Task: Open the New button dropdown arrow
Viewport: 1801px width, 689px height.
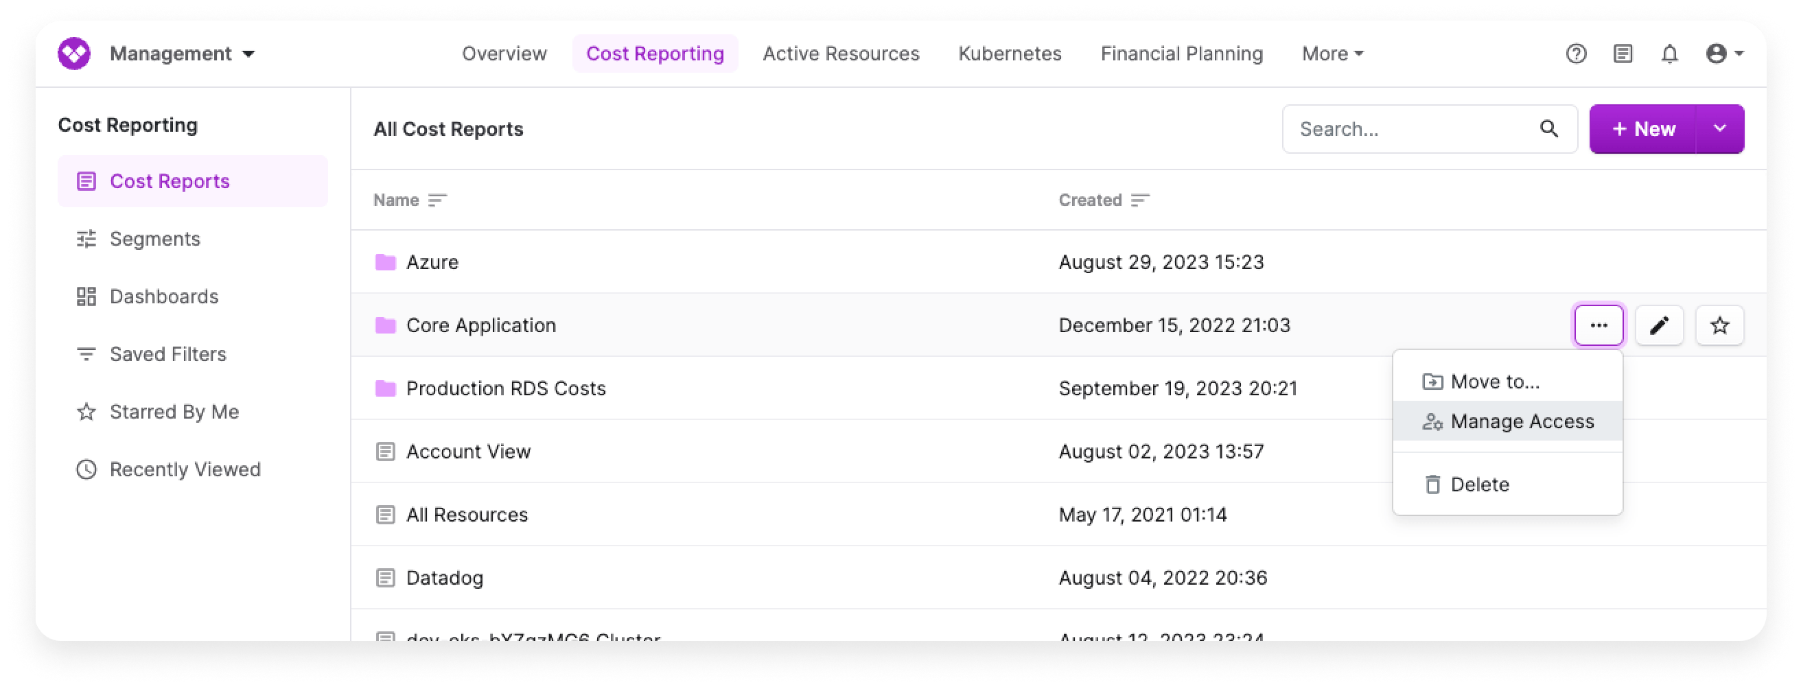Action: (1719, 128)
